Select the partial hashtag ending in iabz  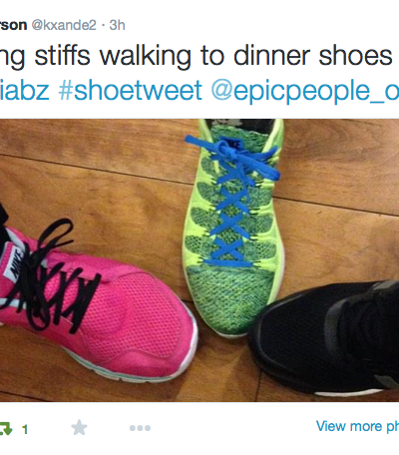tap(25, 90)
